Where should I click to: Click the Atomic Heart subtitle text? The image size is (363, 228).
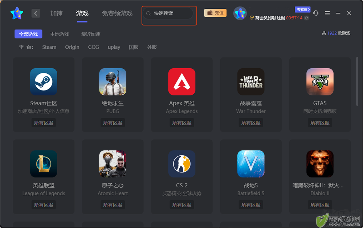pyautogui.click(x=113, y=193)
